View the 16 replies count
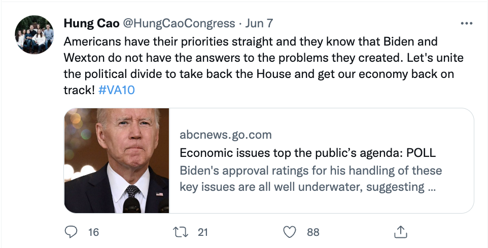This screenshot has width=488, height=248. [x=93, y=232]
